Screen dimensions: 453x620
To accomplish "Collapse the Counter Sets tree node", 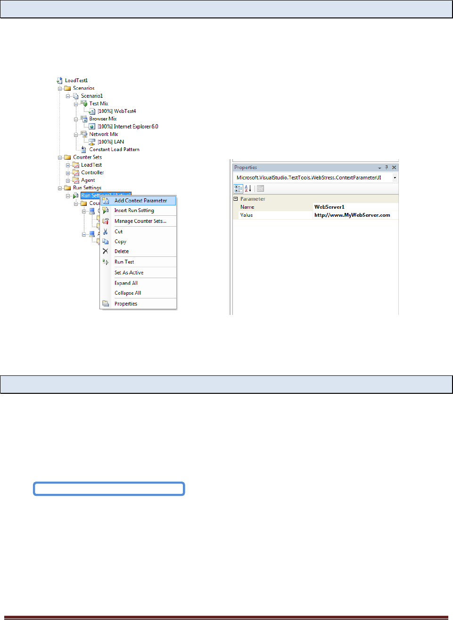I will tap(60, 158).
